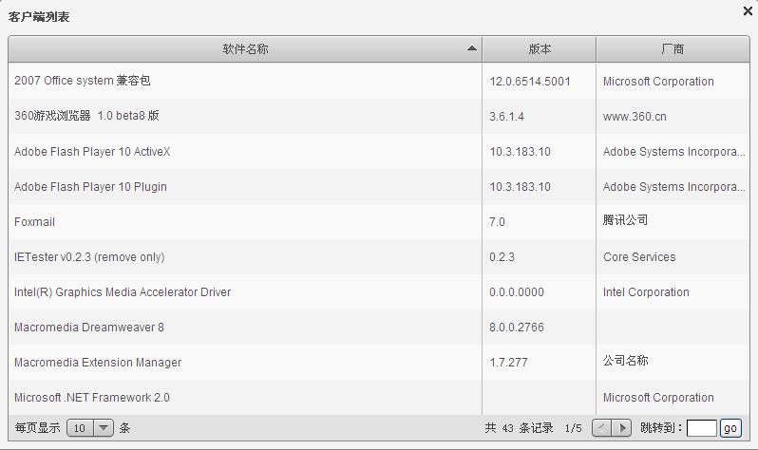Select Adobe Flash Player 10 ActiveX row
This screenshot has height=450, width=758.
click(x=379, y=152)
